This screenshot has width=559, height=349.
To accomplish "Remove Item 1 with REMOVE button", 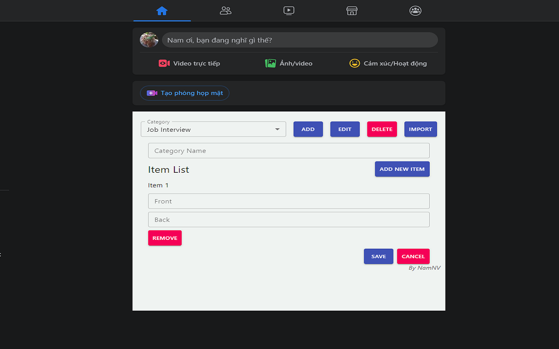I will click(x=165, y=238).
